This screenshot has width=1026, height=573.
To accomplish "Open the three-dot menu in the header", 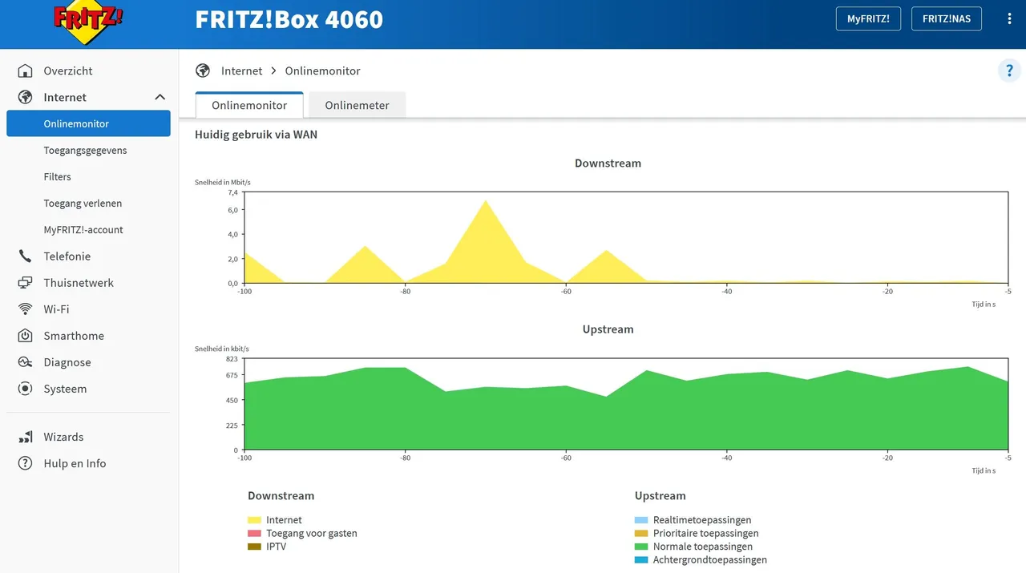I will [x=1009, y=19].
